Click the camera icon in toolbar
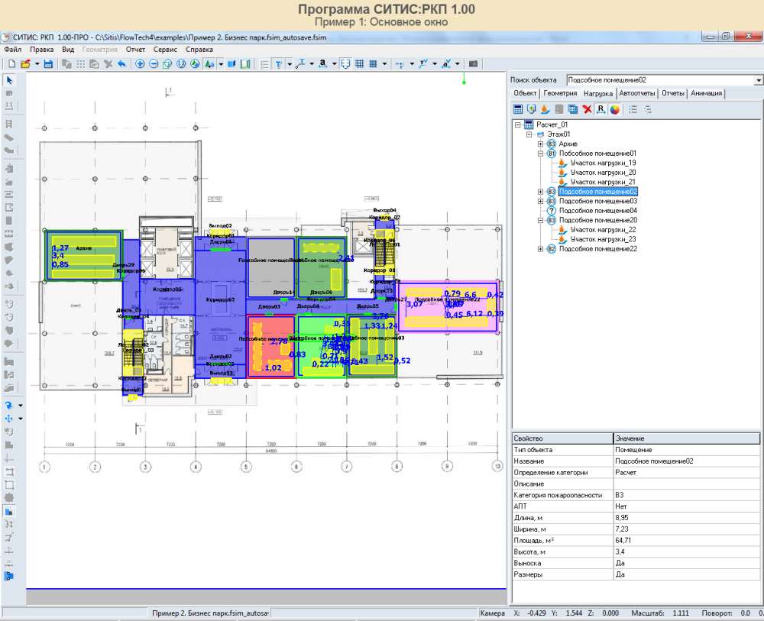This screenshot has height=621, width=764. coord(473,64)
